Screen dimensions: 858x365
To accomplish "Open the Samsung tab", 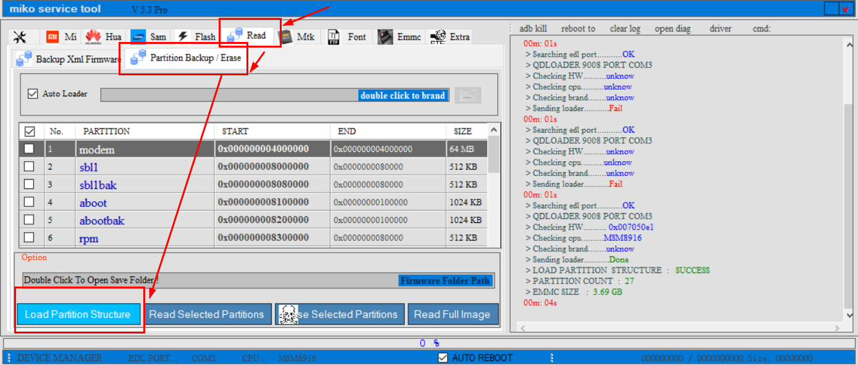I will 149,37.
